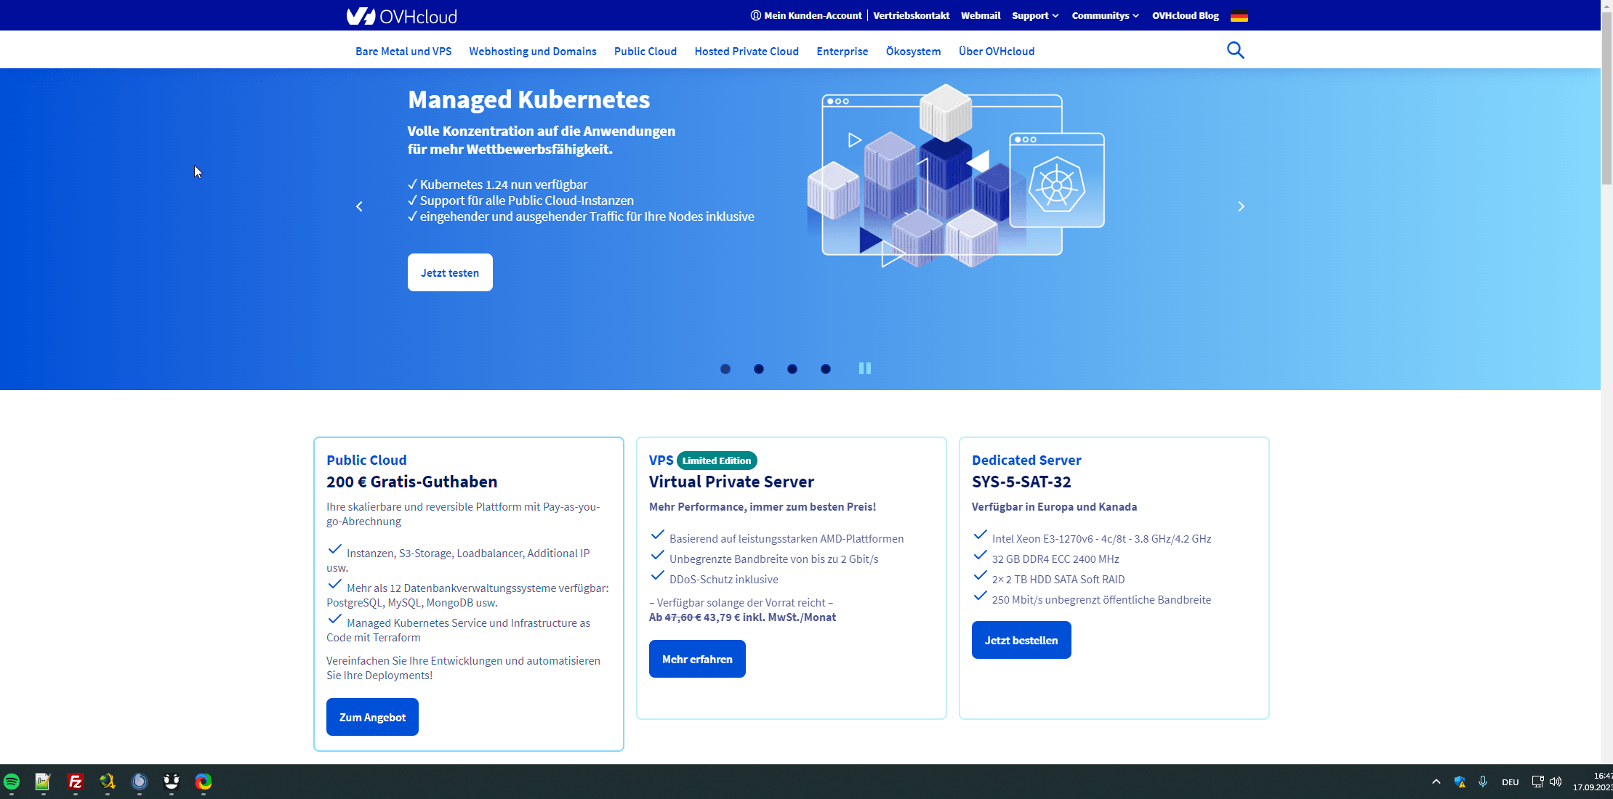This screenshot has height=799, width=1613.
Task: Click the Kubernetes containers illustration
Action: click(x=956, y=176)
